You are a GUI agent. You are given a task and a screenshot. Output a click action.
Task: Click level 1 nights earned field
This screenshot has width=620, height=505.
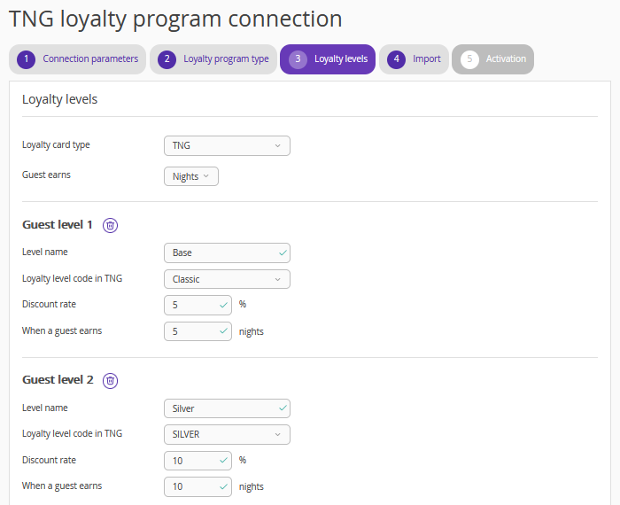coord(195,331)
